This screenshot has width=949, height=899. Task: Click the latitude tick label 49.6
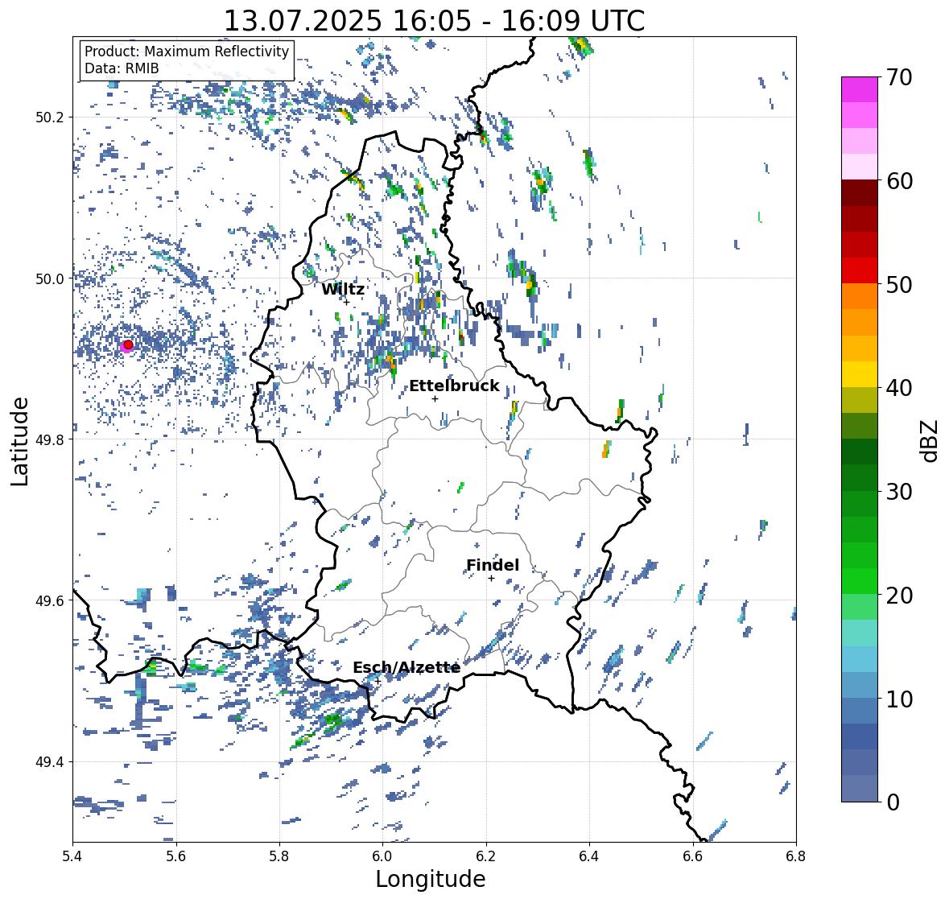point(50,600)
